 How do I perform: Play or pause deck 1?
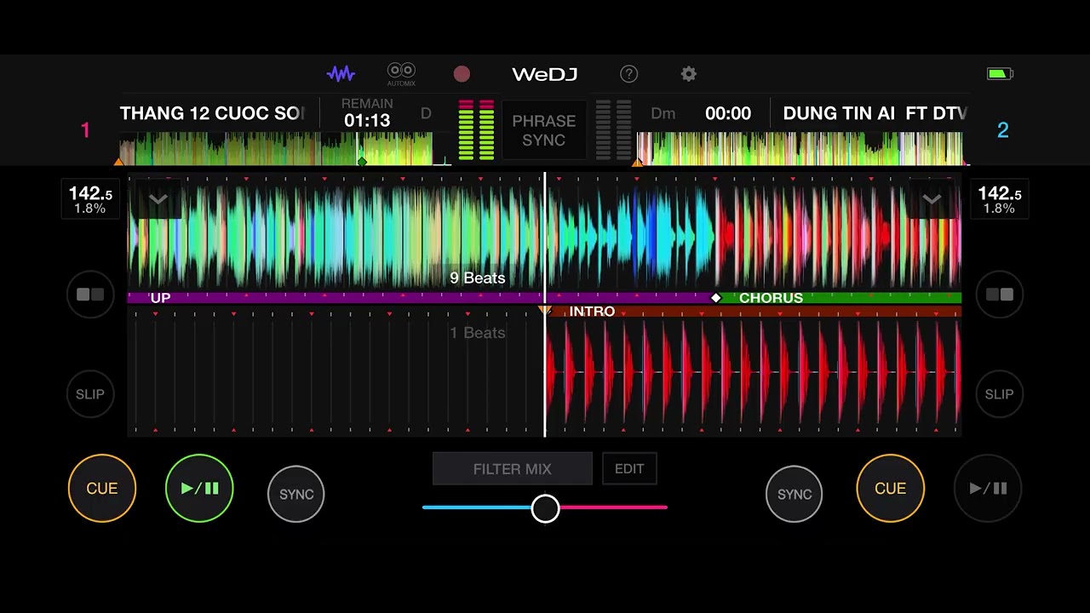click(199, 489)
